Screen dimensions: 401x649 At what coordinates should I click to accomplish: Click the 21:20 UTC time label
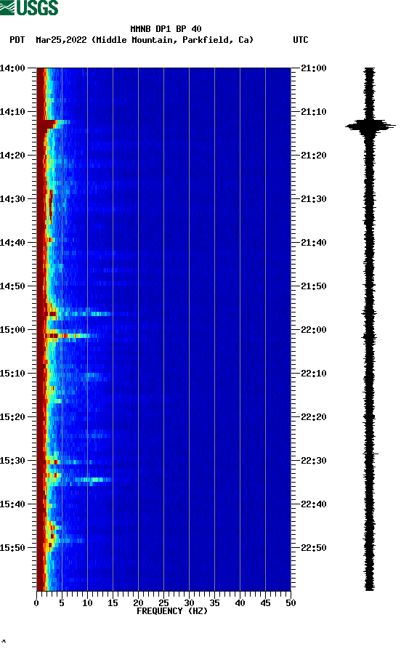click(x=314, y=156)
